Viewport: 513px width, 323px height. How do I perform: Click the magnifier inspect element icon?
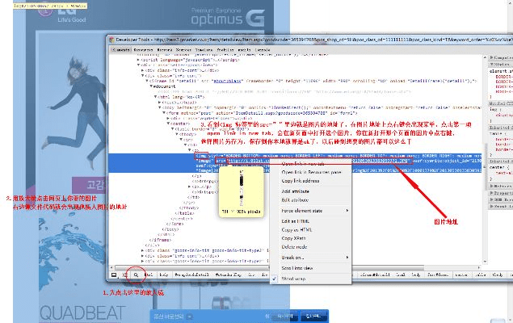[x=137, y=275]
